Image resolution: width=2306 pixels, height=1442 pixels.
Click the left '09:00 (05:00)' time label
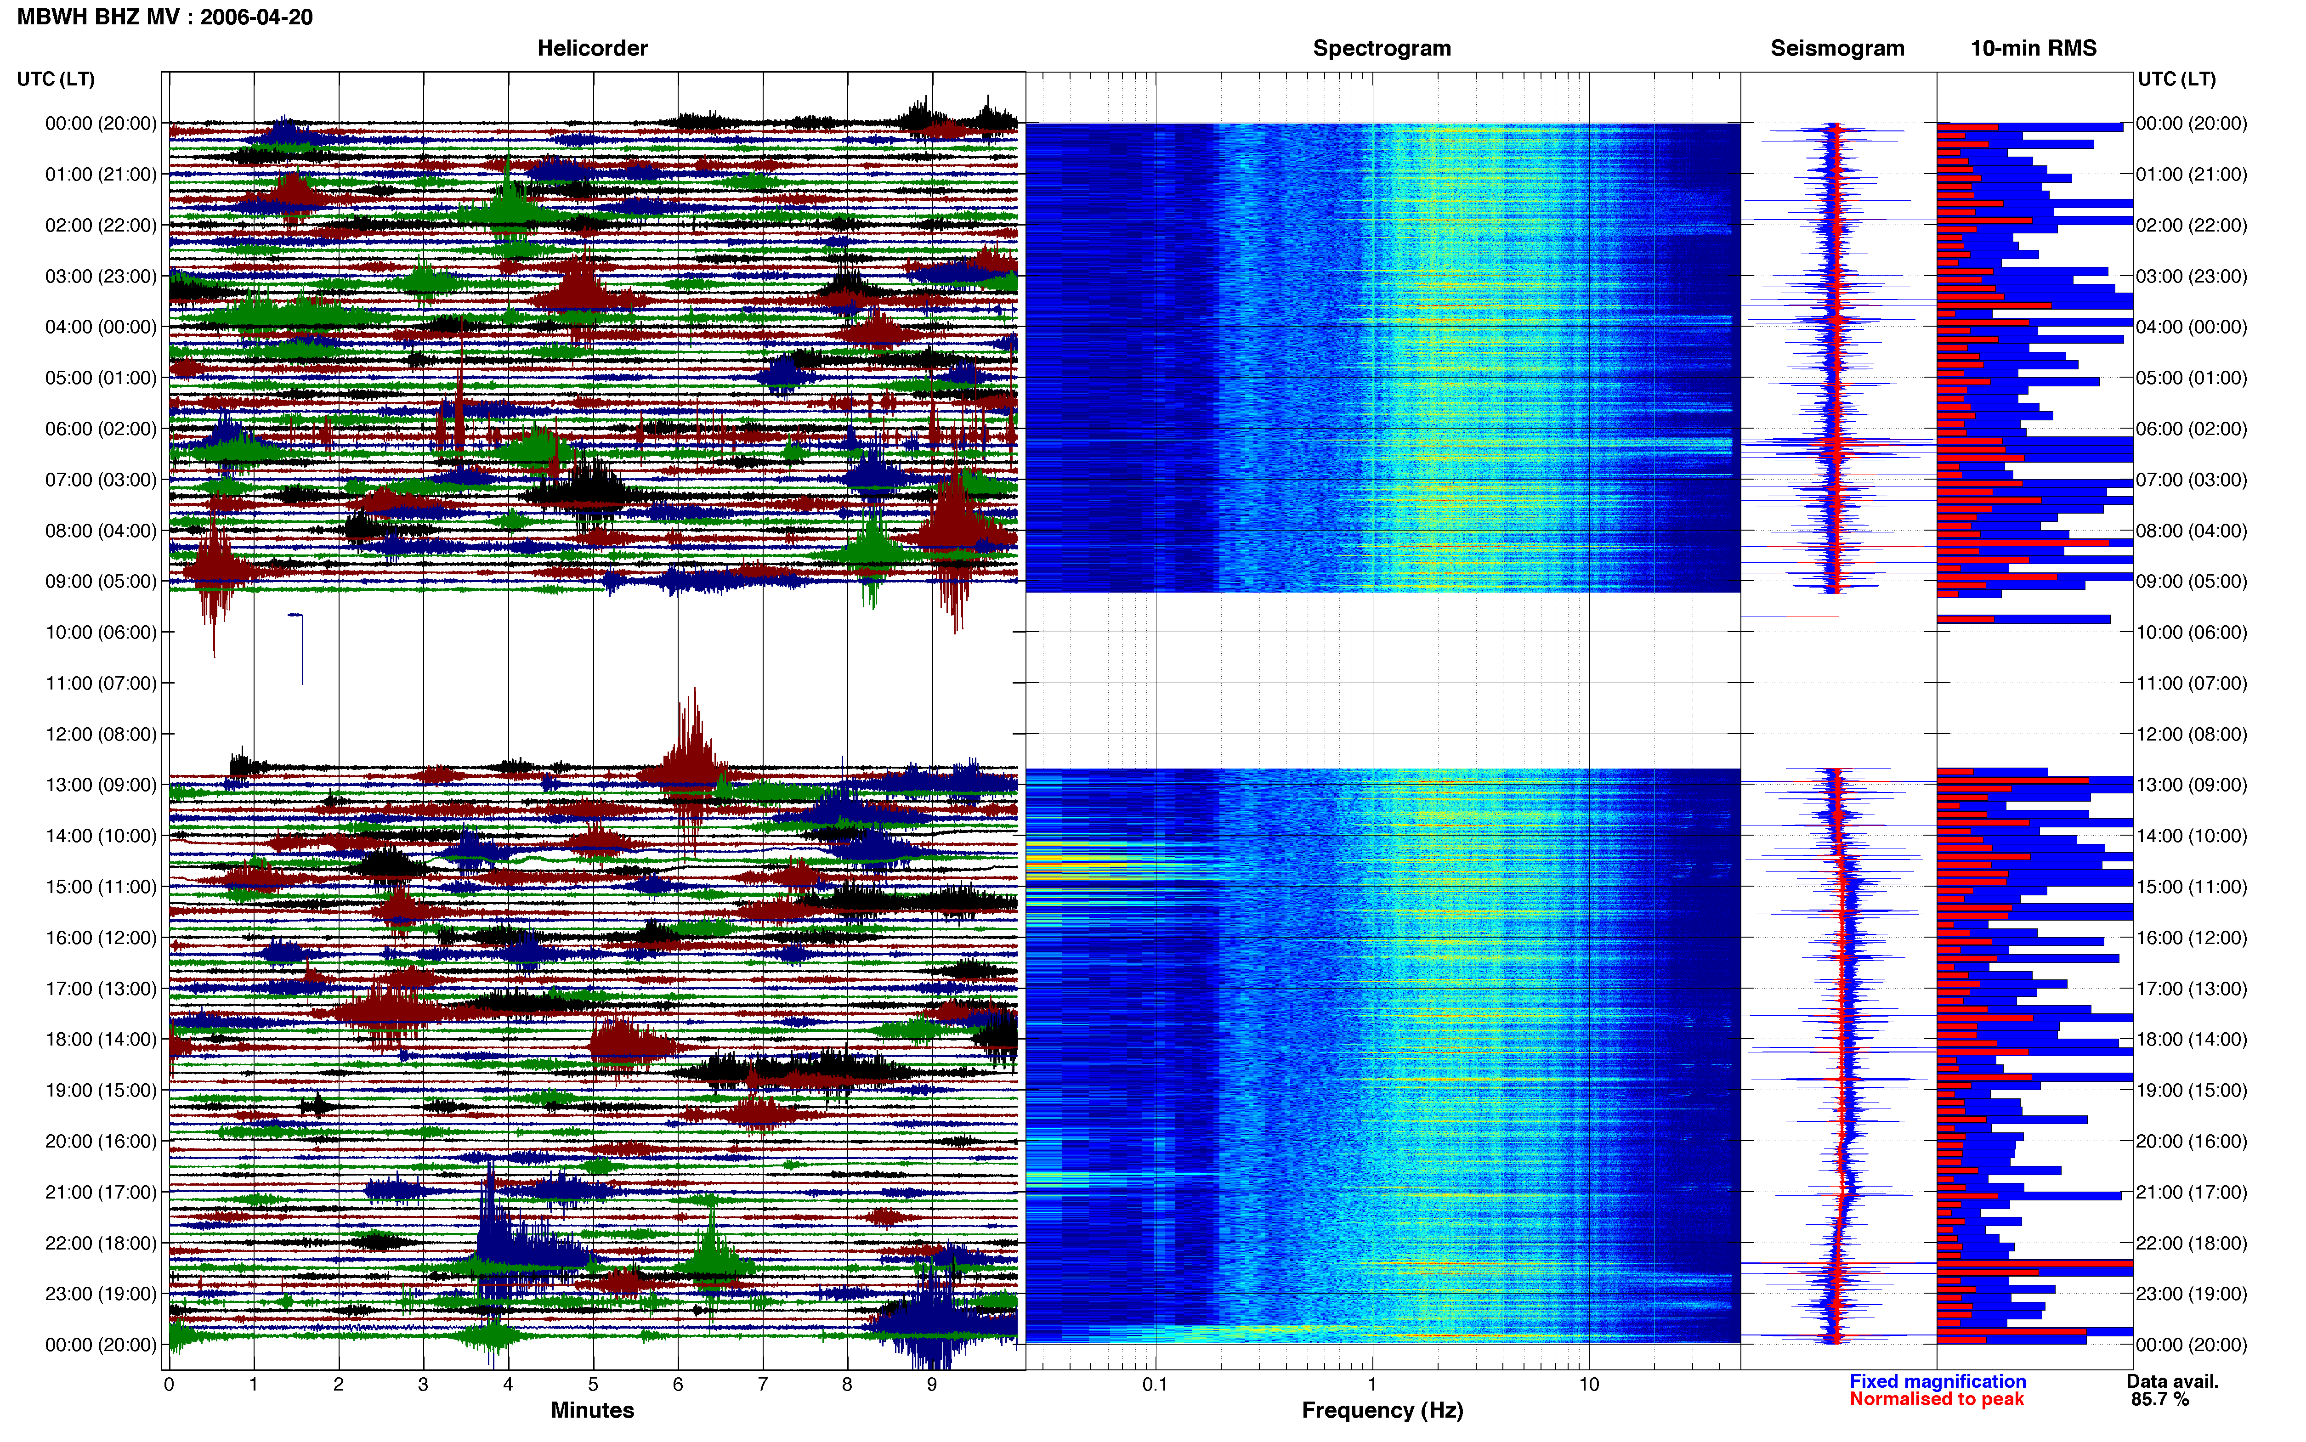click(x=101, y=582)
